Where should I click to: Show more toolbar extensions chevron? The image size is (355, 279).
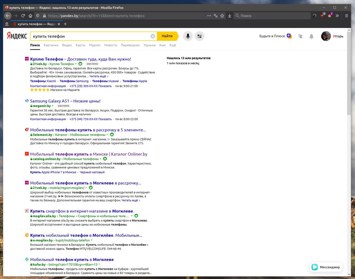[x=337, y=16]
